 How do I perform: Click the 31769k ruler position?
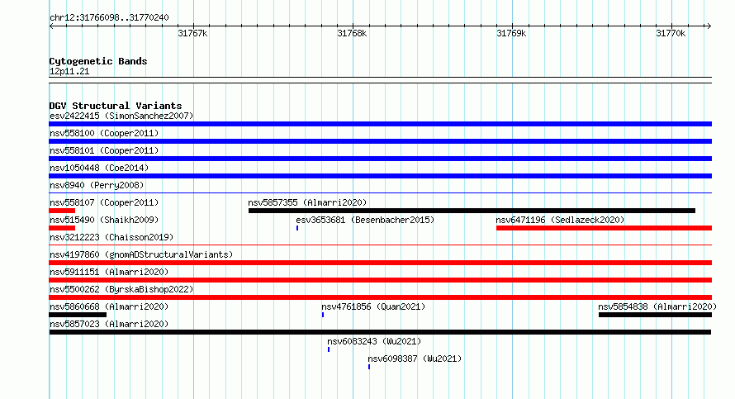511,34
